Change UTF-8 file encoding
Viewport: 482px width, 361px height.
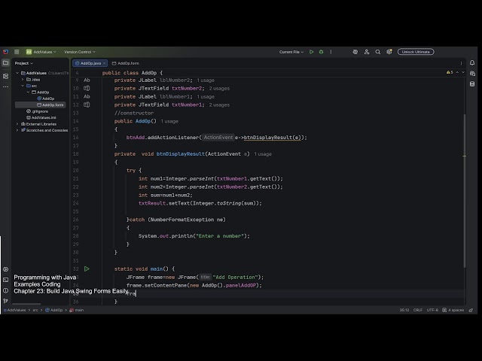point(432,310)
